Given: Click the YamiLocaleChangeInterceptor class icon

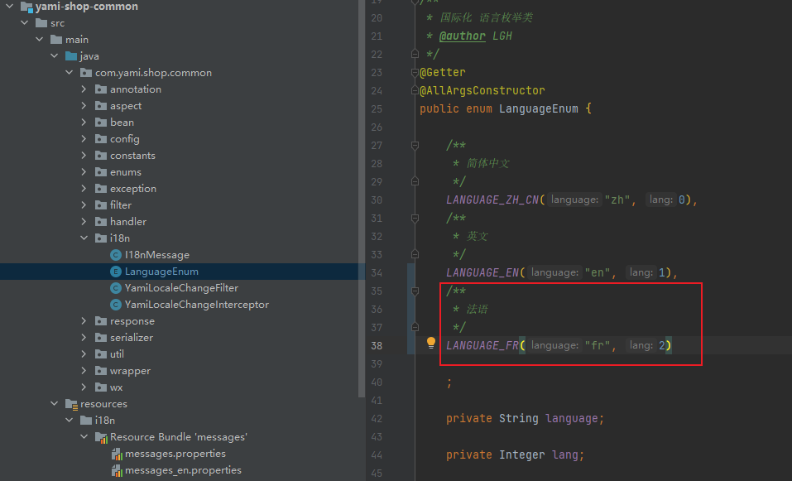Looking at the screenshot, I should (x=117, y=305).
